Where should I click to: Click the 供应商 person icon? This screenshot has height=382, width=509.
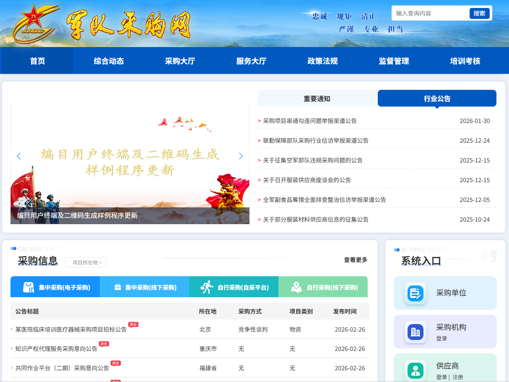point(415,370)
